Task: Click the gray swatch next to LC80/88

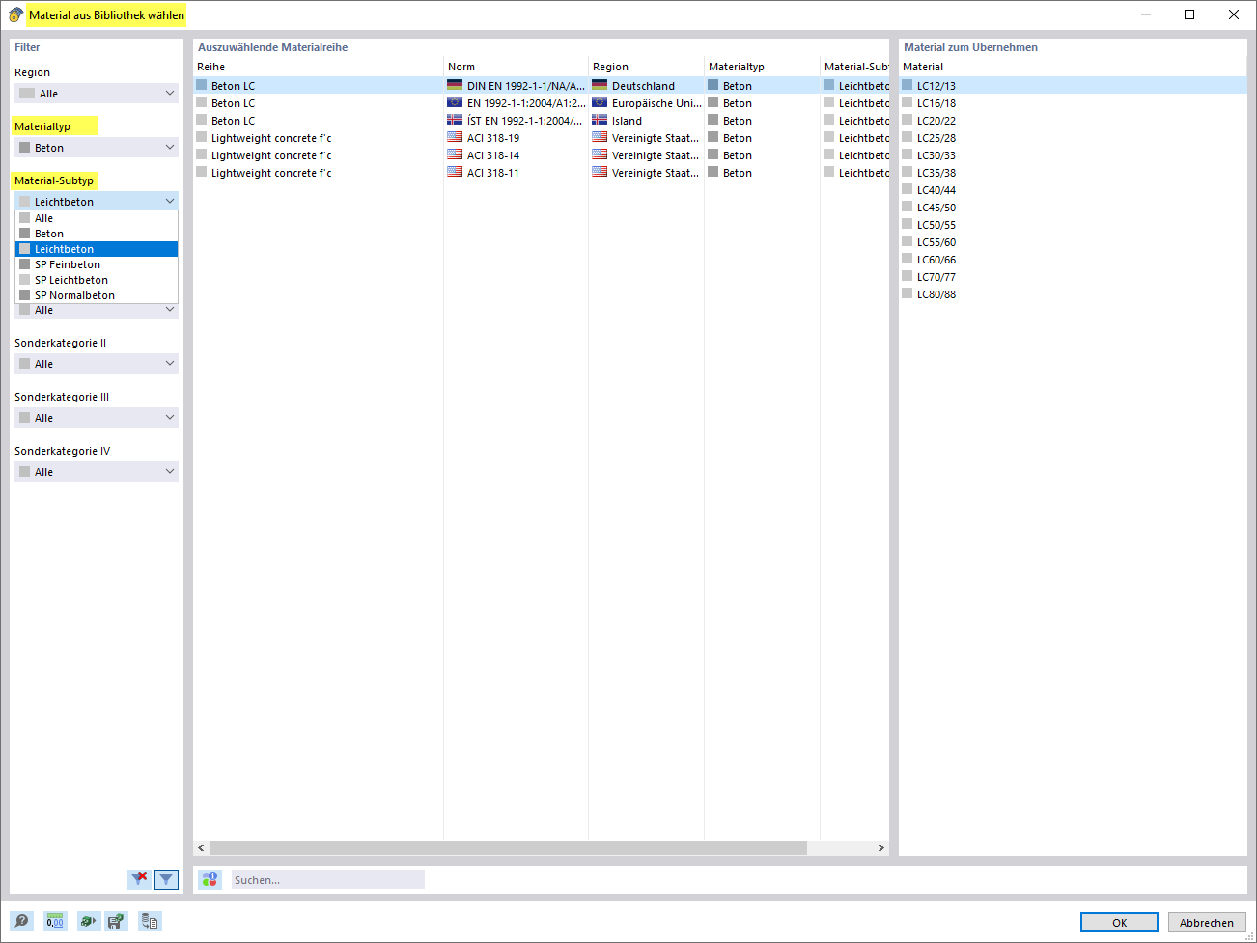Action: 908,293
